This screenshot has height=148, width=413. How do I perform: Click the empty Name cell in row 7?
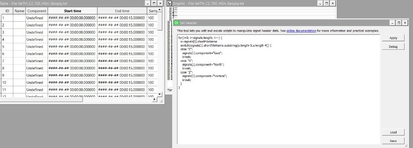[x=19, y=61]
